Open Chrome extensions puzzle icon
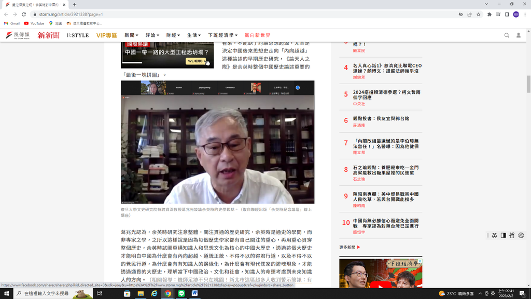Screen dimensions: 531x299 pyautogui.click(x=489, y=15)
